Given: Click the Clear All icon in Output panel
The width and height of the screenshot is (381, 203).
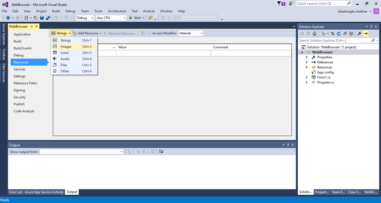Looking at the screenshot, I should pyautogui.click(x=153, y=152).
